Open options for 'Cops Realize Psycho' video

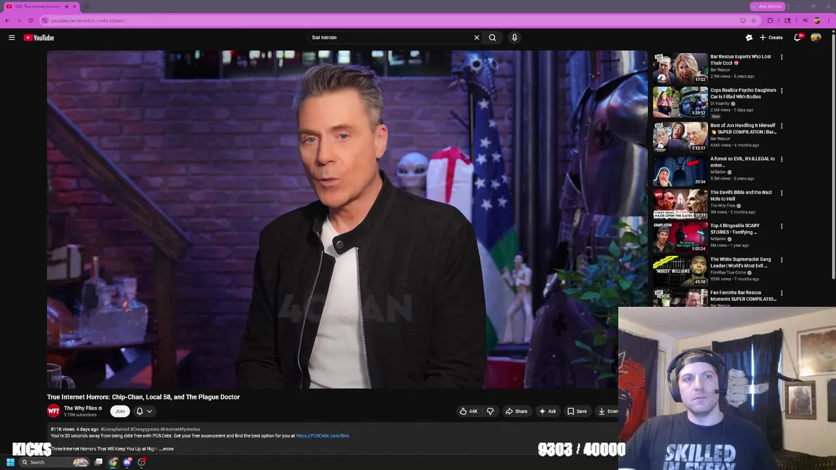(781, 91)
